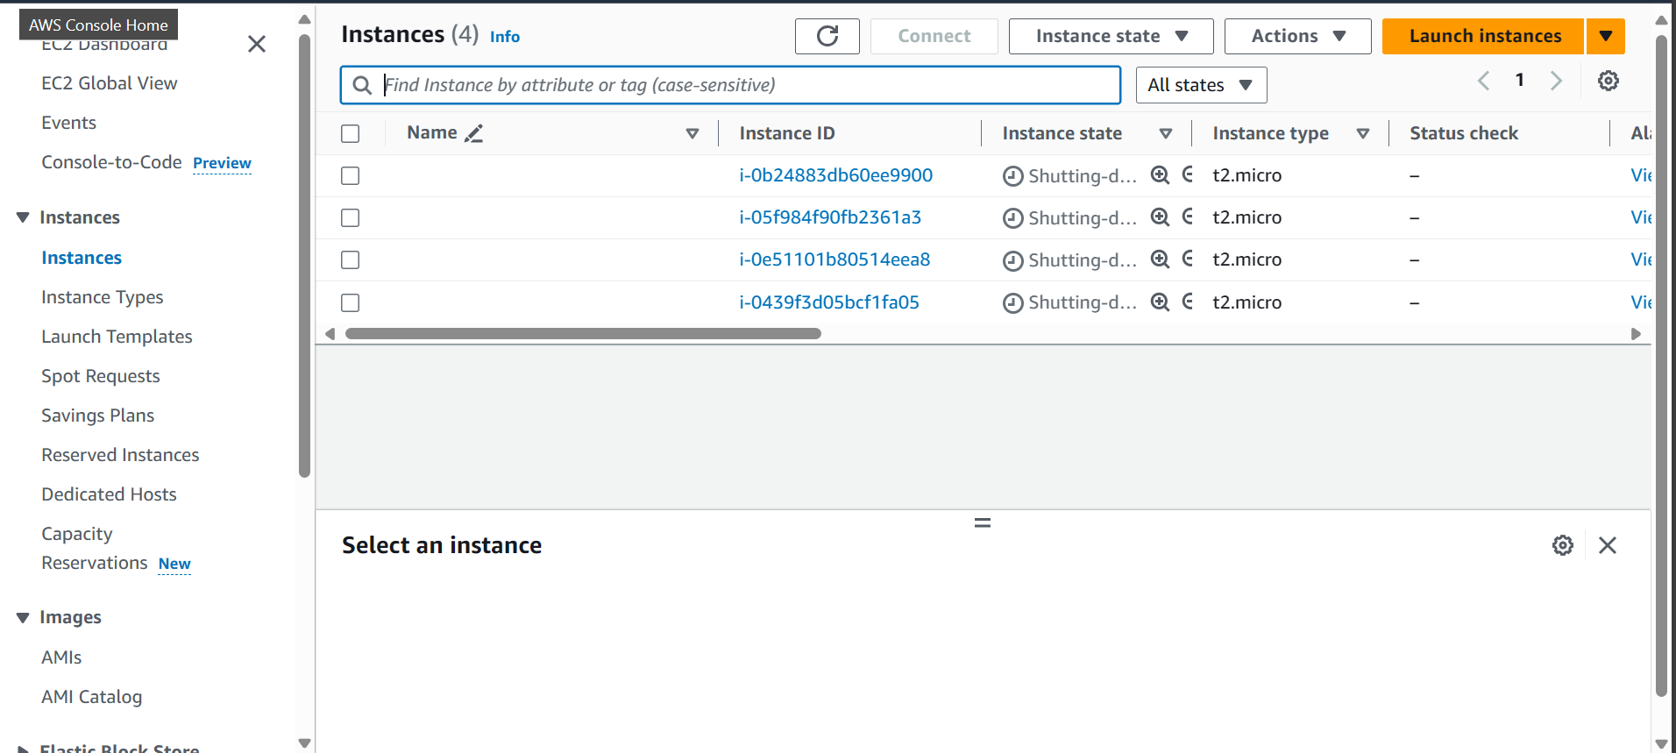Close the Select an instance panel

pos(1607,545)
